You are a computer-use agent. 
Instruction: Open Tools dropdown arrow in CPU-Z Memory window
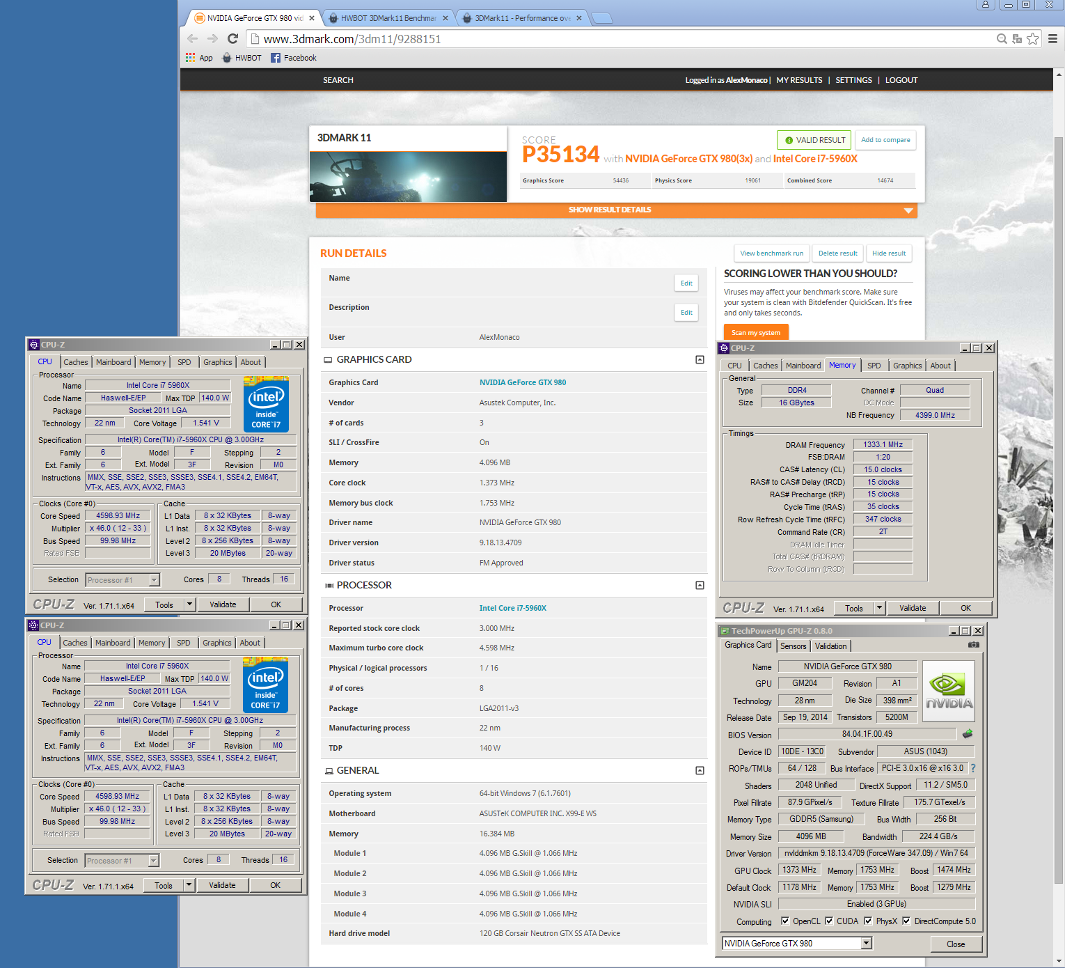[880, 608]
